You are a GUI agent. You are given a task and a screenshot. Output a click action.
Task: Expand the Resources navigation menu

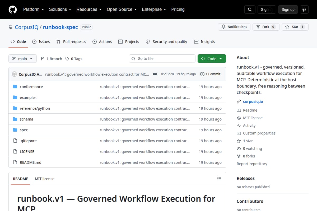(x=89, y=9)
